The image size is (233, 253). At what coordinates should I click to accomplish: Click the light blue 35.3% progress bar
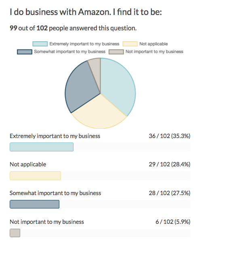tap(42, 147)
